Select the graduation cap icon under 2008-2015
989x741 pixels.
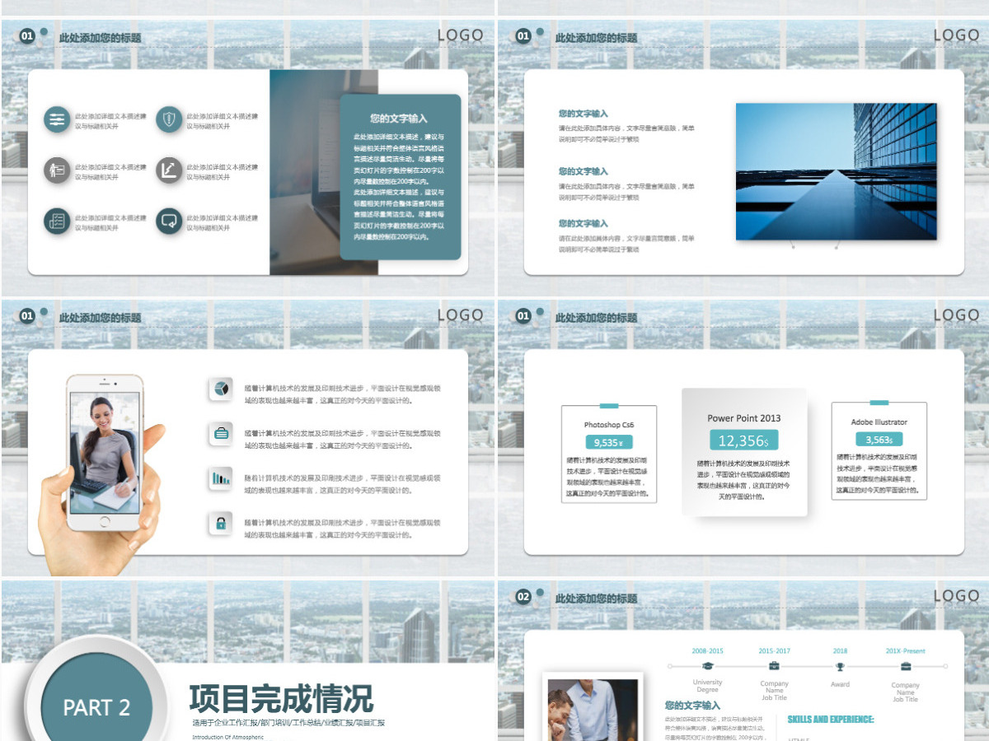pyautogui.click(x=707, y=666)
